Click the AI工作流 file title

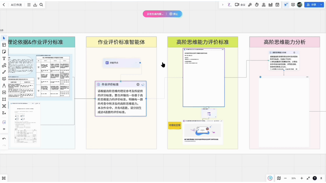pyautogui.click(x=16, y=5)
